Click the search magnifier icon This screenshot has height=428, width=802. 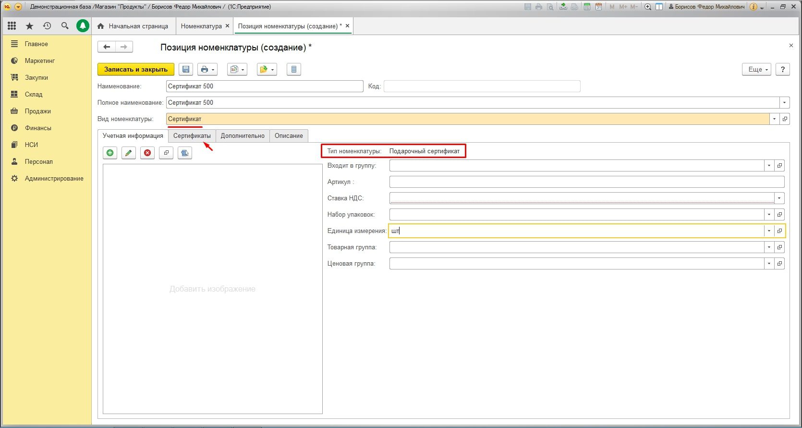(65, 26)
